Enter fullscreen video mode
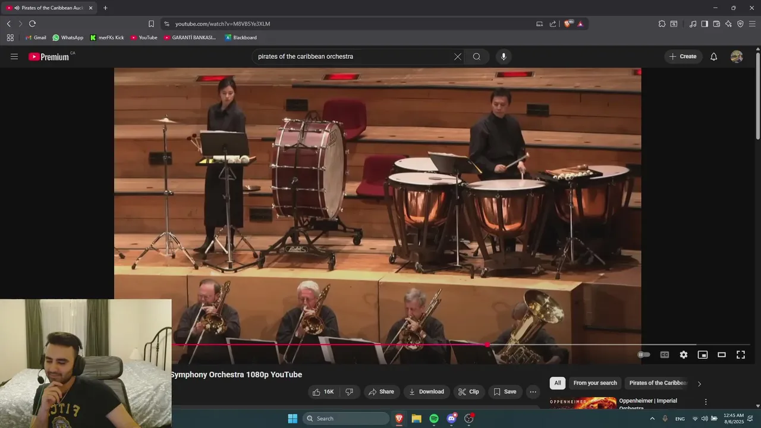 tap(741, 355)
